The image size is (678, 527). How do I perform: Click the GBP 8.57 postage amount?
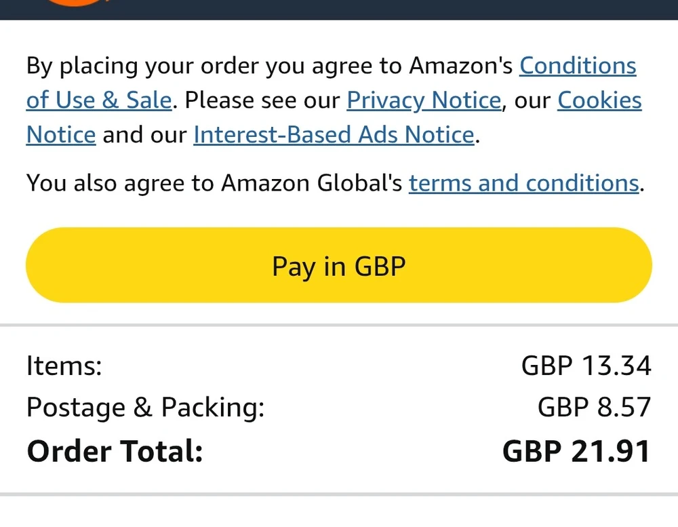coord(594,408)
